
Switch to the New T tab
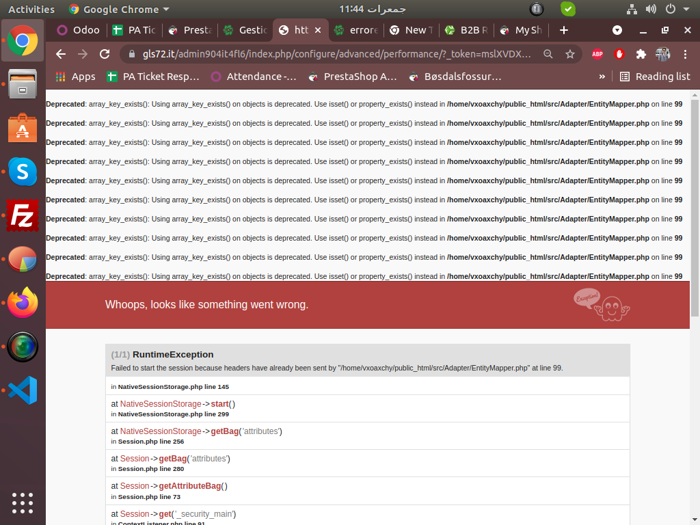point(411,30)
